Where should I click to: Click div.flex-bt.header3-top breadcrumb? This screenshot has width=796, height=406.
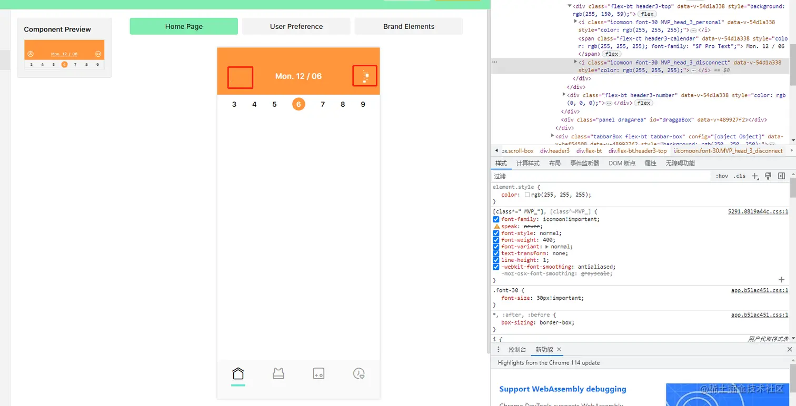click(x=638, y=151)
